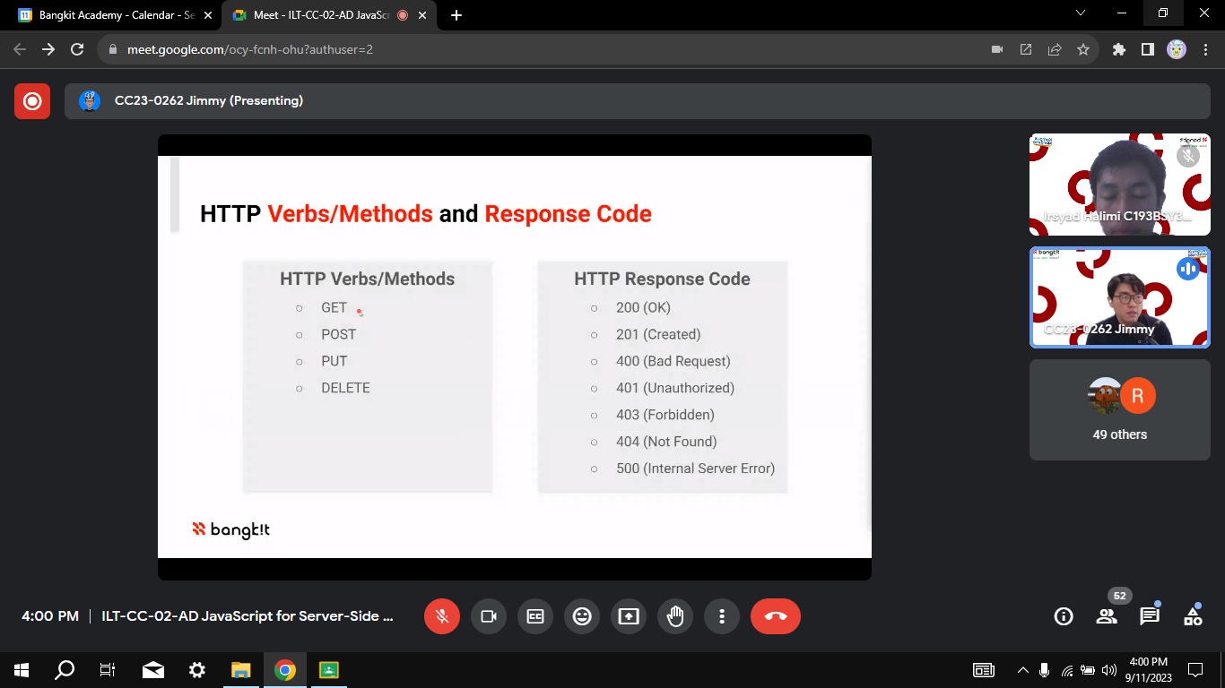Open the meeting details info icon

[1064, 616]
